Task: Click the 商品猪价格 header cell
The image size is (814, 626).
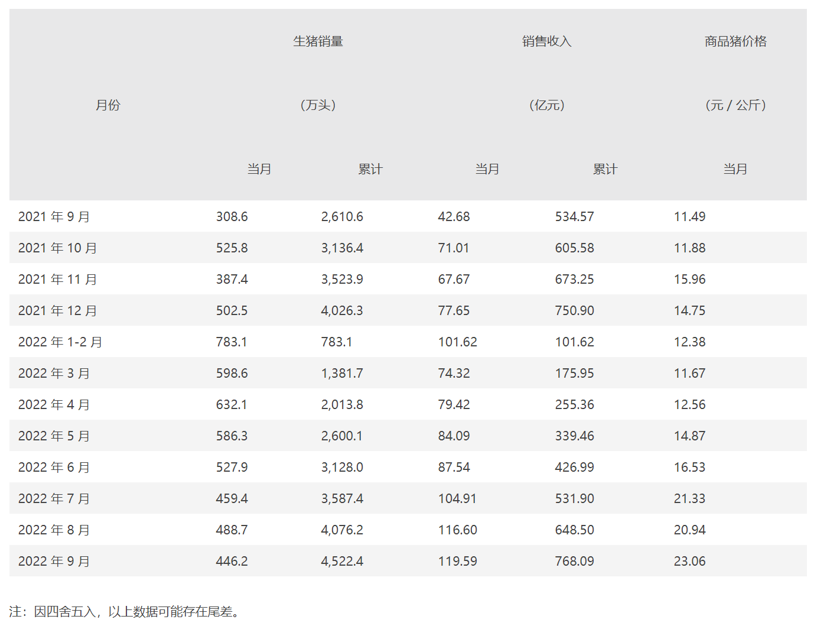Action: click(x=735, y=41)
